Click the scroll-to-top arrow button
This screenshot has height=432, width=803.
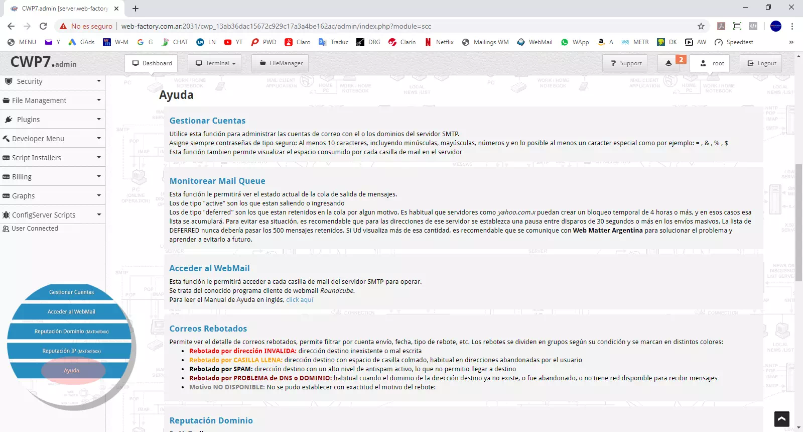tap(781, 418)
